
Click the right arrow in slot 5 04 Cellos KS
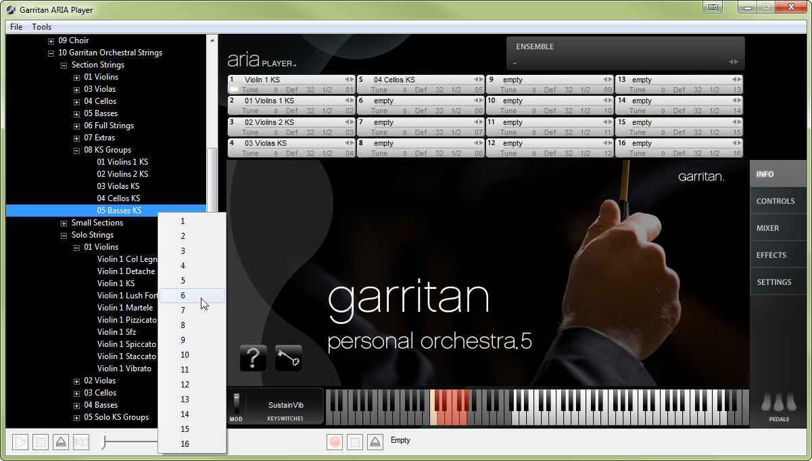click(480, 80)
